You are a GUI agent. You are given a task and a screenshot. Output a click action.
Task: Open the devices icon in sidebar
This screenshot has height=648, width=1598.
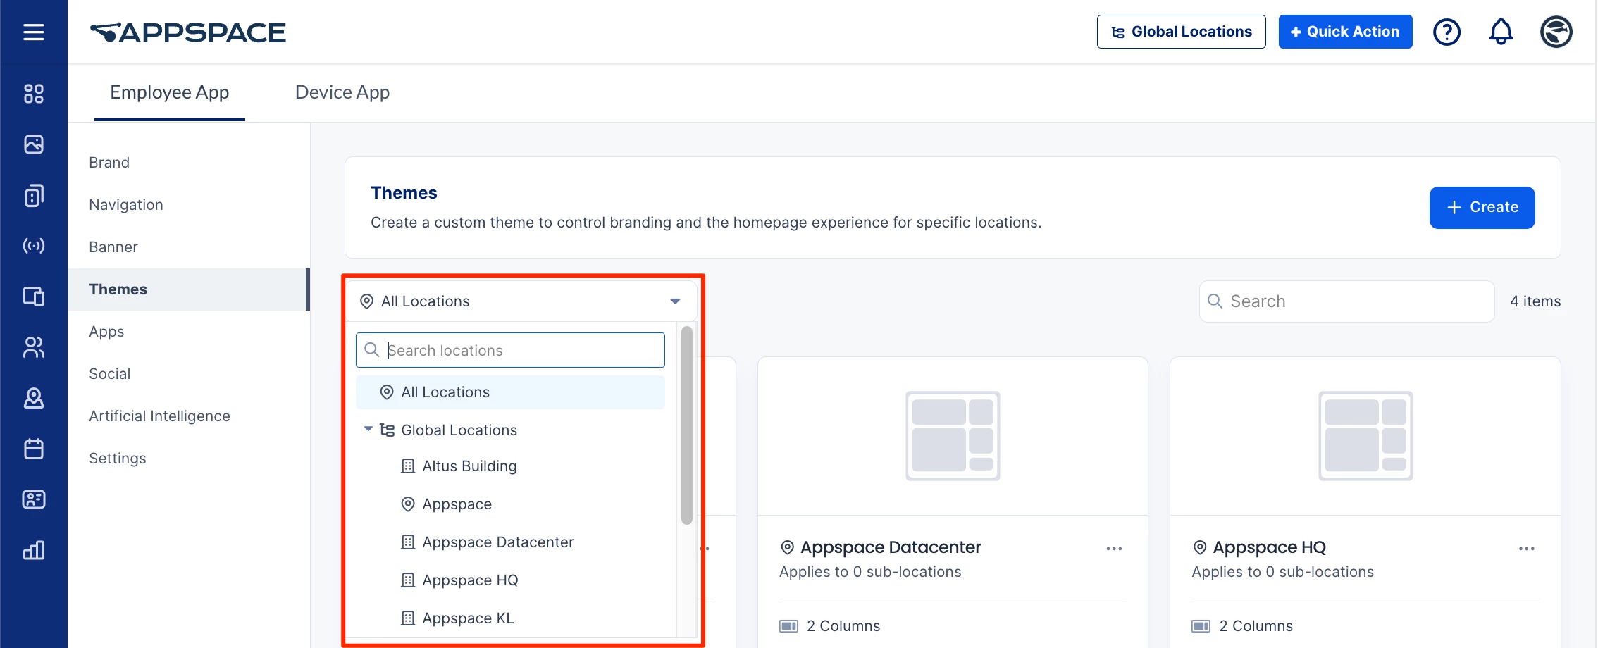click(34, 195)
